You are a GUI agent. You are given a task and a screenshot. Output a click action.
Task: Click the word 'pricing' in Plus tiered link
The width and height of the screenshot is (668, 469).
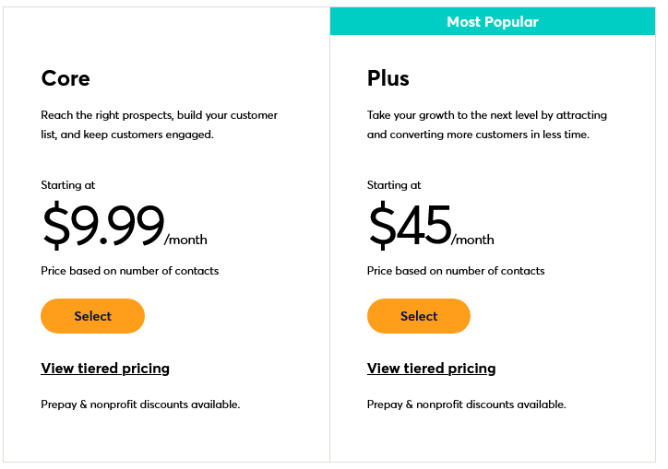tap(471, 369)
